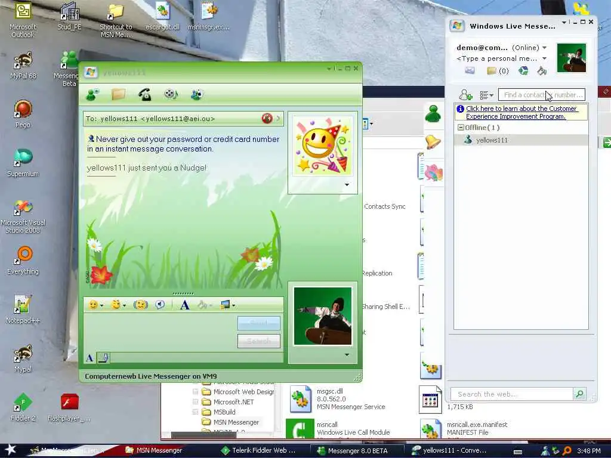Open the color scheme paintbrush icon
The image size is (611, 458).
(x=542, y=70)
